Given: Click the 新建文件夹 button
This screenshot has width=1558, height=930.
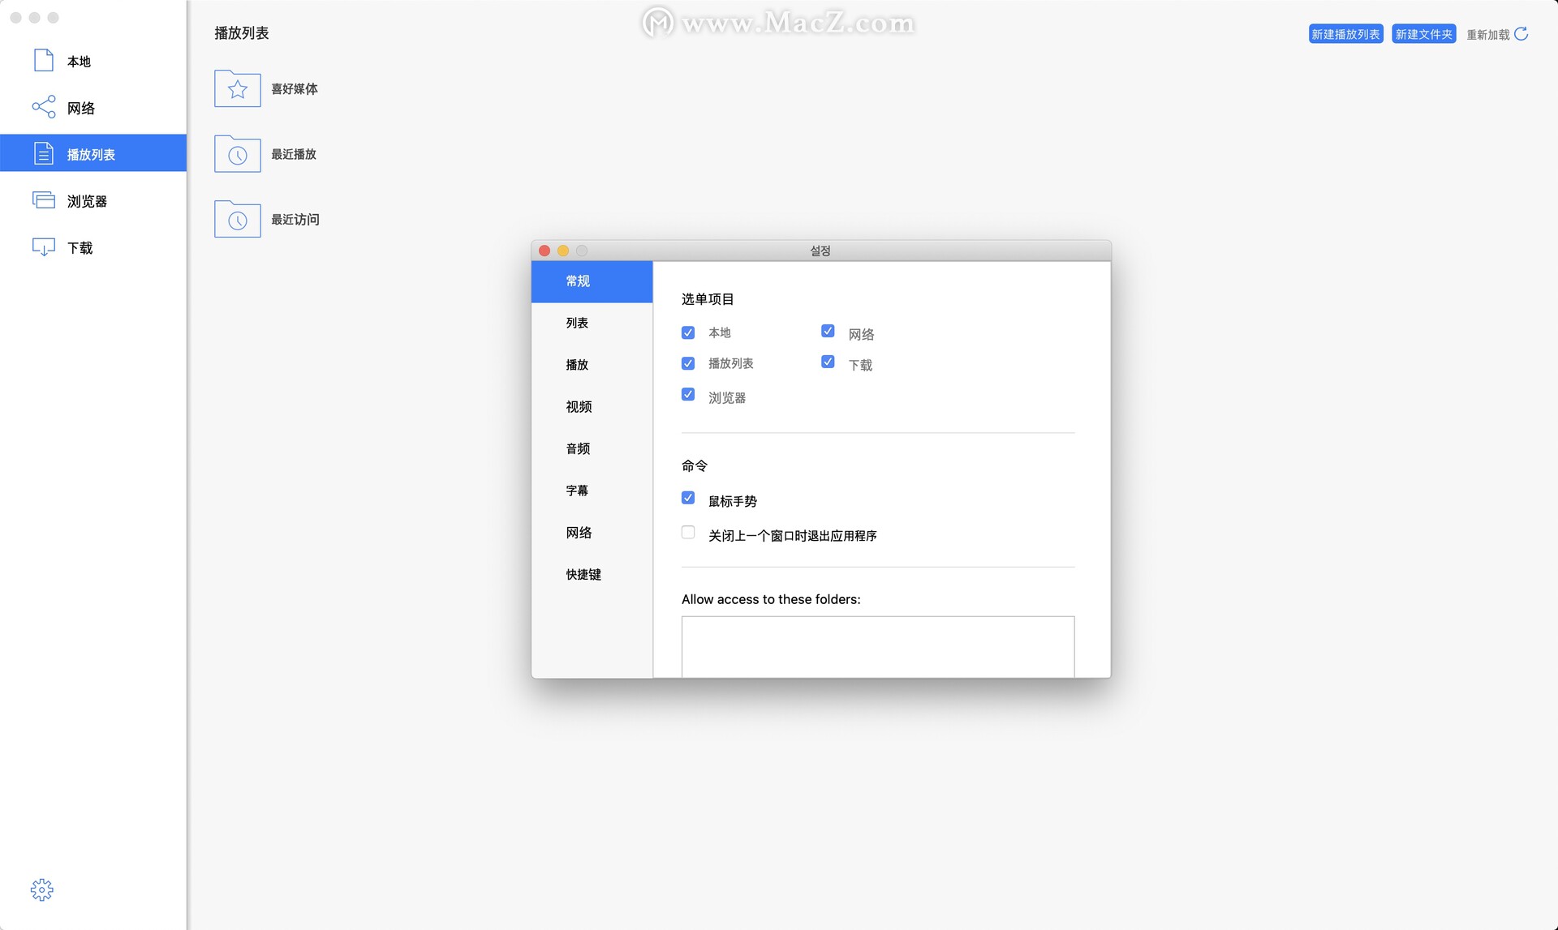Looking at the screenshot, I should (1423, 34).
